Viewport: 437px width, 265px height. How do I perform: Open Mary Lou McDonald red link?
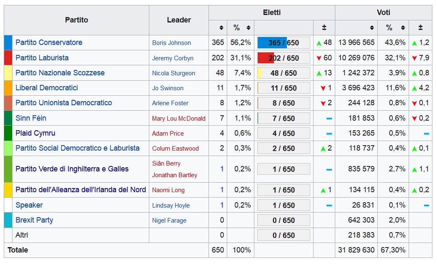(x=178, y=119)
